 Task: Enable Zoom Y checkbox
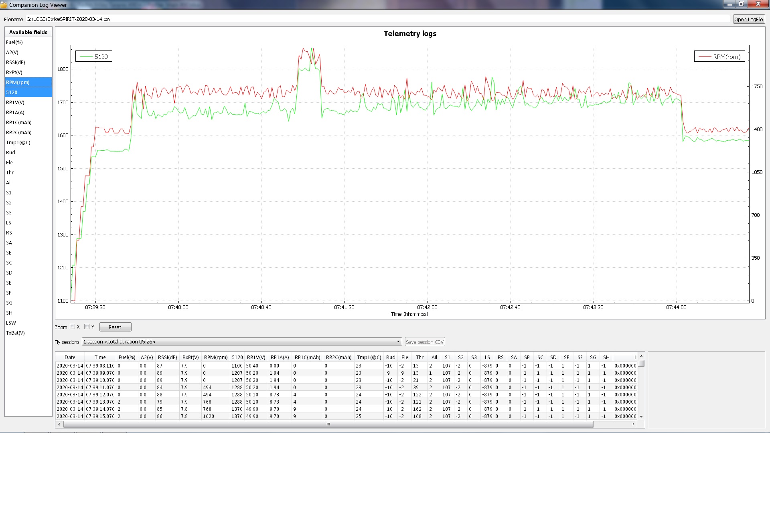87,327
